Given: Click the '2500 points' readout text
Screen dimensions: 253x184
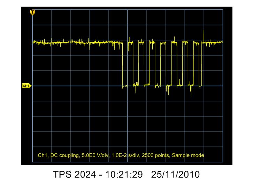Looking at the screenshot, I should pos(156,155).
